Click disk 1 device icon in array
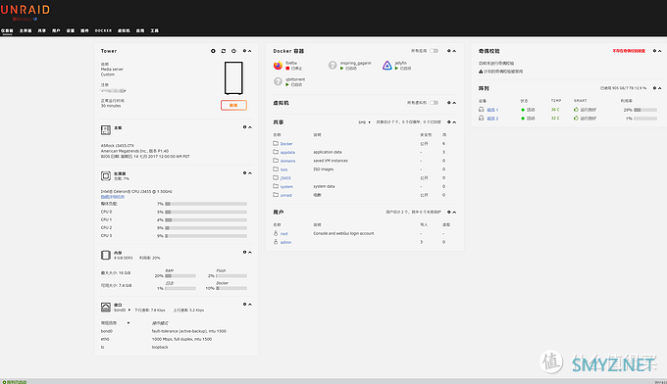The image size is (667, 384). [x=481, y=110]
